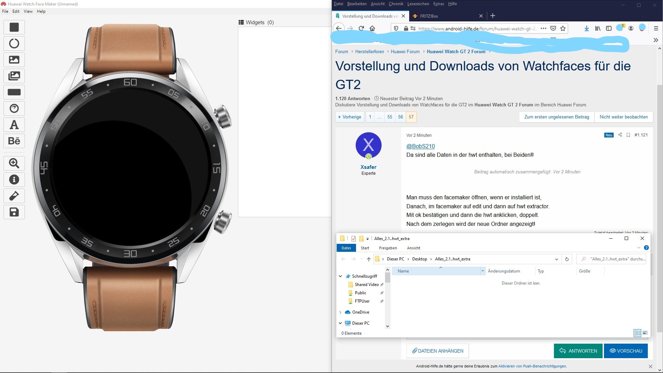Refresh Explorer folder view button
This screenshot has height=373, width=663.
click(x=567, y=259)
